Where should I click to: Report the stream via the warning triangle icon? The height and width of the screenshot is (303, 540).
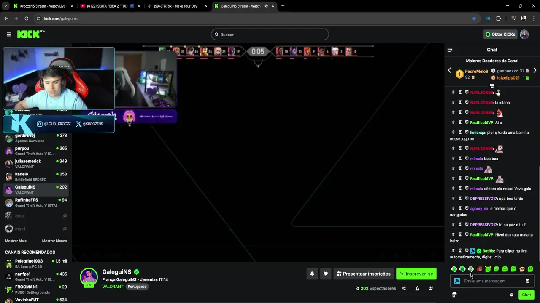417,288
